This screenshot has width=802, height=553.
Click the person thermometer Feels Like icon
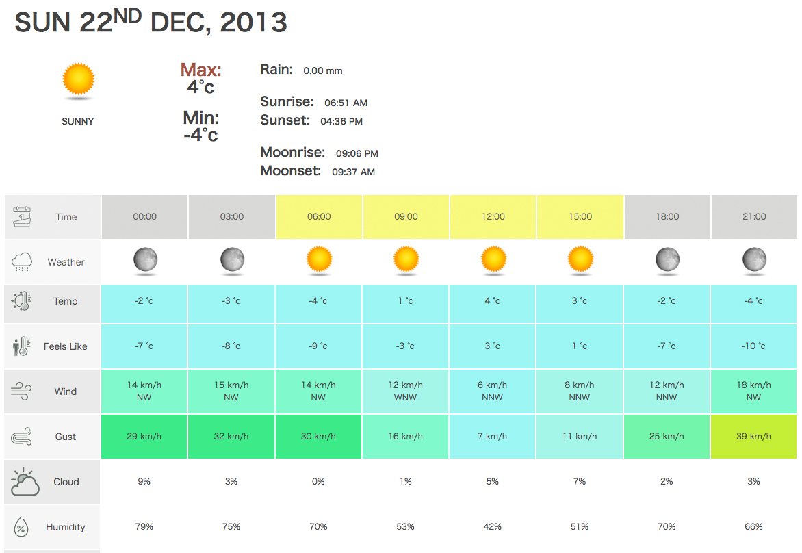22,346
